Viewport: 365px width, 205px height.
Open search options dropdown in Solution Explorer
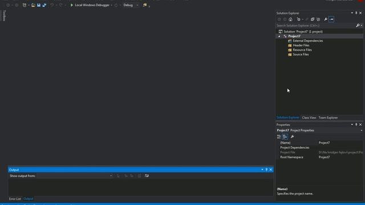coord(362,25)
